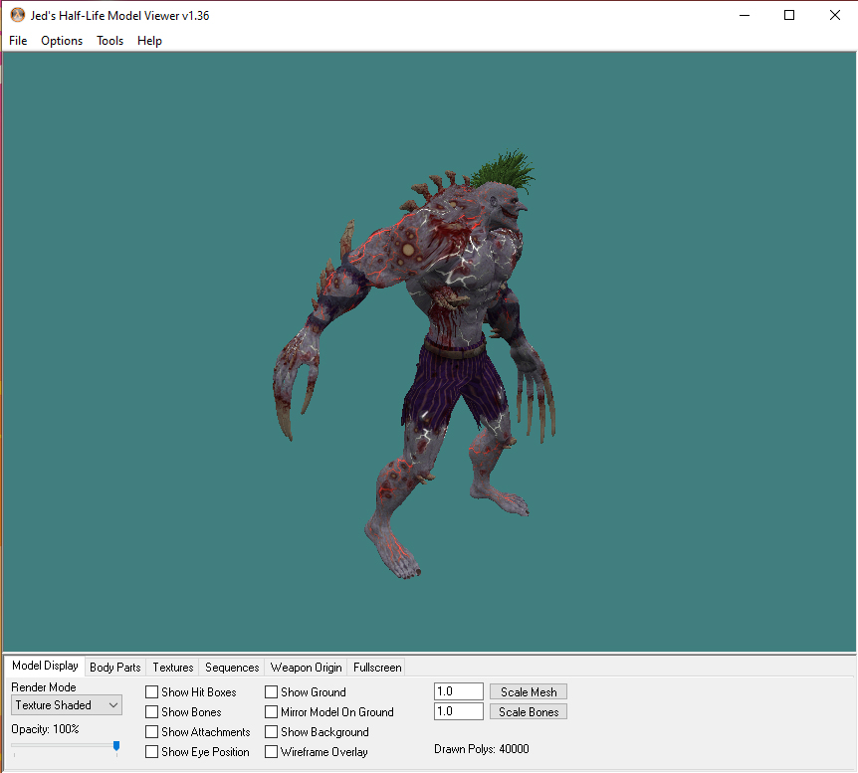Switch to the Weapon Origin tab
The image size is (858, 773).
click(306, 668)
